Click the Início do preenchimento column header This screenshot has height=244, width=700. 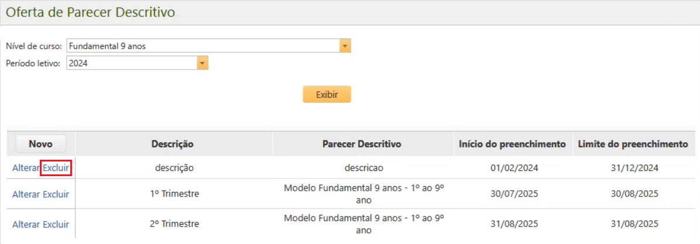(x=512, y=143)
